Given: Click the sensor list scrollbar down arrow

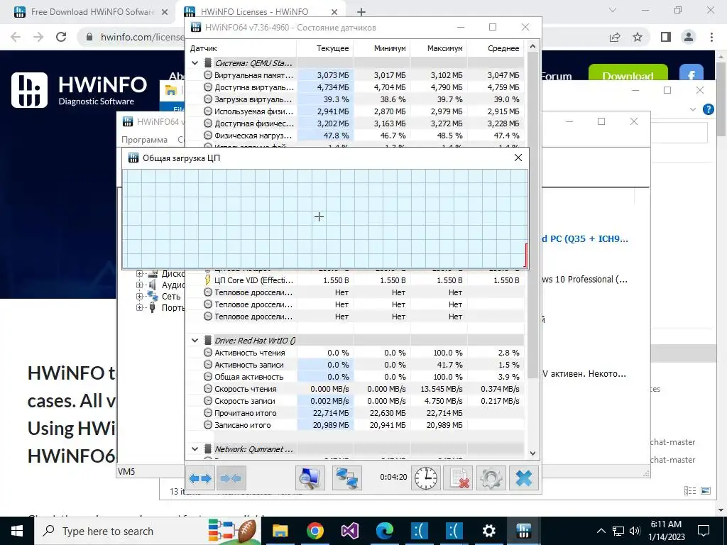Looking at the screenshot, I should pyautogui.click(x=532, y=453).
